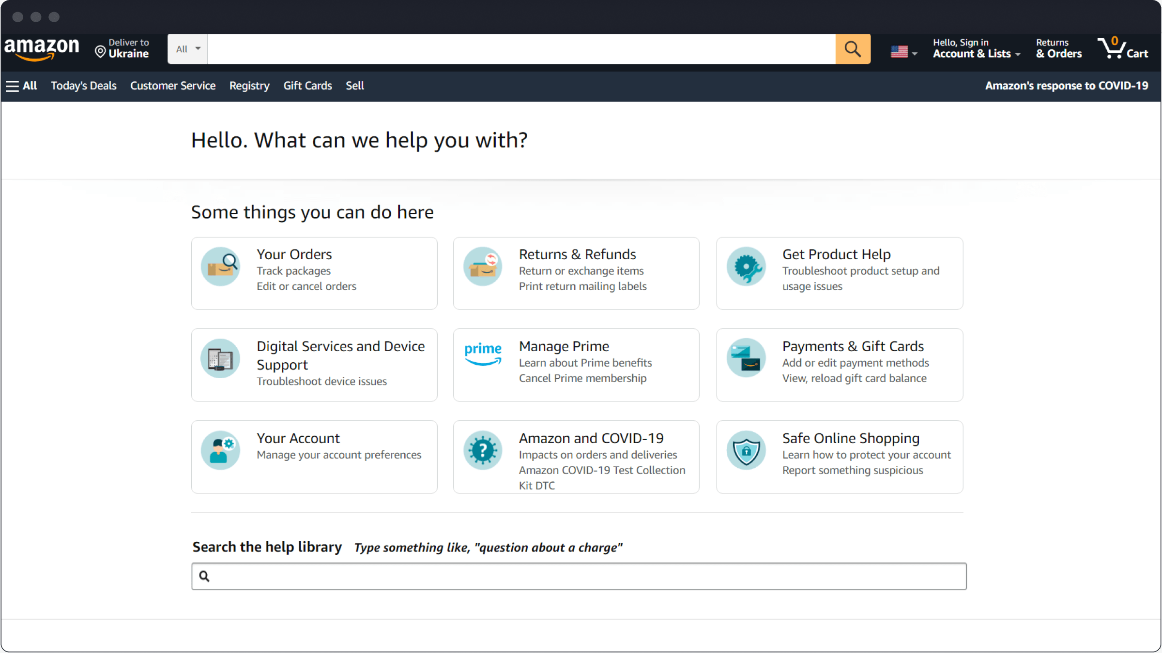Click the 'Troubleshoot product setup and usage issues' description
This screenshot has width=1162, height=653.
(861, 279)
